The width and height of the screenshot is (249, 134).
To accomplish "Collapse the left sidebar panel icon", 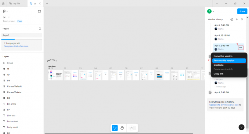I will coord(39,11).
